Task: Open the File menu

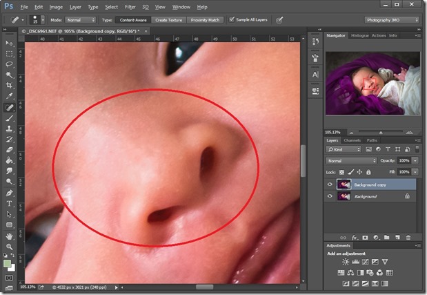Action: click(x=24, y=7)
